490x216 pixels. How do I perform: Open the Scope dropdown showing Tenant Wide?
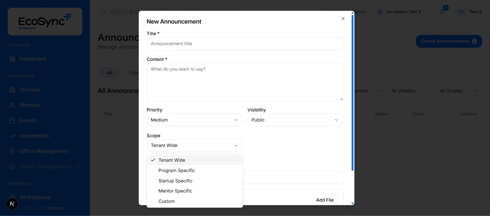pyautogui.click(x=194, y=145)
